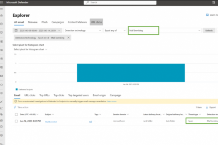Select the lower URL clicks tab
The width and height of the screenshot is (218, 145).
(30, 95)
